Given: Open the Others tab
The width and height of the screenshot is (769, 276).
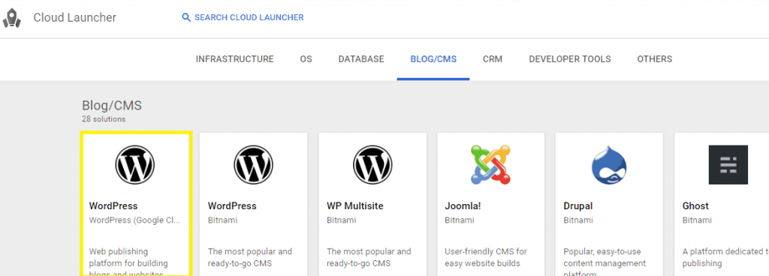Looking at the screenshot, I should (655, 59).
